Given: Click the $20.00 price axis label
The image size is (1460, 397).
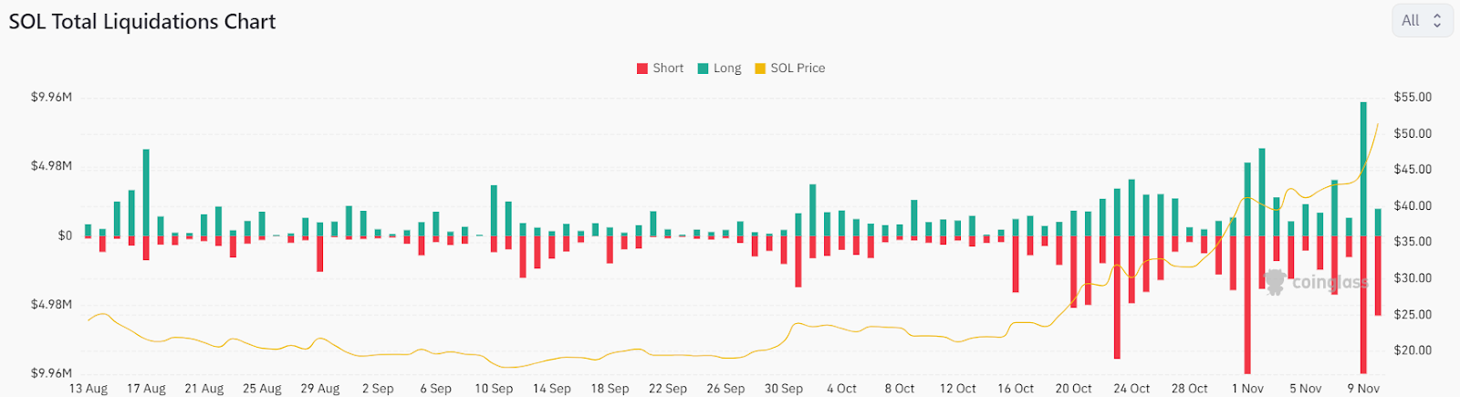Looking at the screenshot, I should pos(1413,350).
